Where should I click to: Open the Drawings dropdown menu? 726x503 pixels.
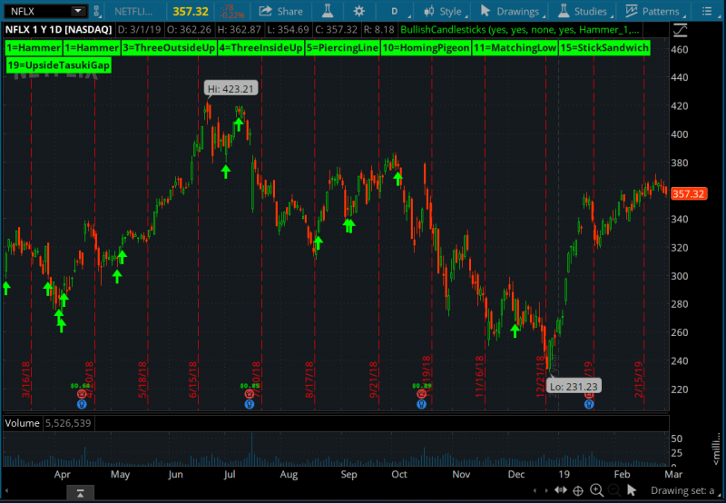tap(511, 11)
